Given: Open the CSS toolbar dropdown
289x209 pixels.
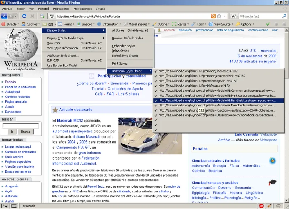Looking at the screenshot, I should (x=49, y=24).
